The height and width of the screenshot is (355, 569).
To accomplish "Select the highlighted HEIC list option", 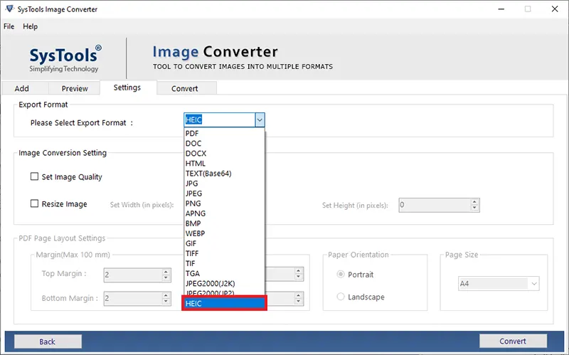I will coord(224,304).
